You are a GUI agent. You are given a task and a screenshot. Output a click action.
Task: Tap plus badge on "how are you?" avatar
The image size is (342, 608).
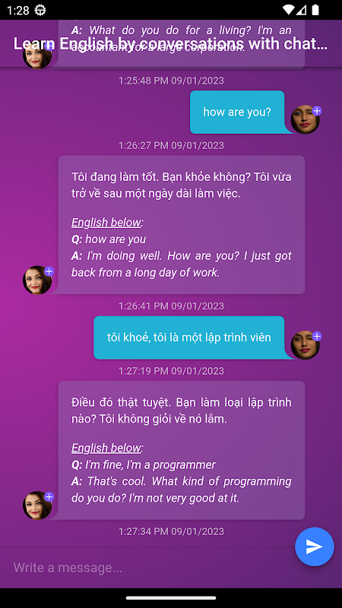[317, 111]
